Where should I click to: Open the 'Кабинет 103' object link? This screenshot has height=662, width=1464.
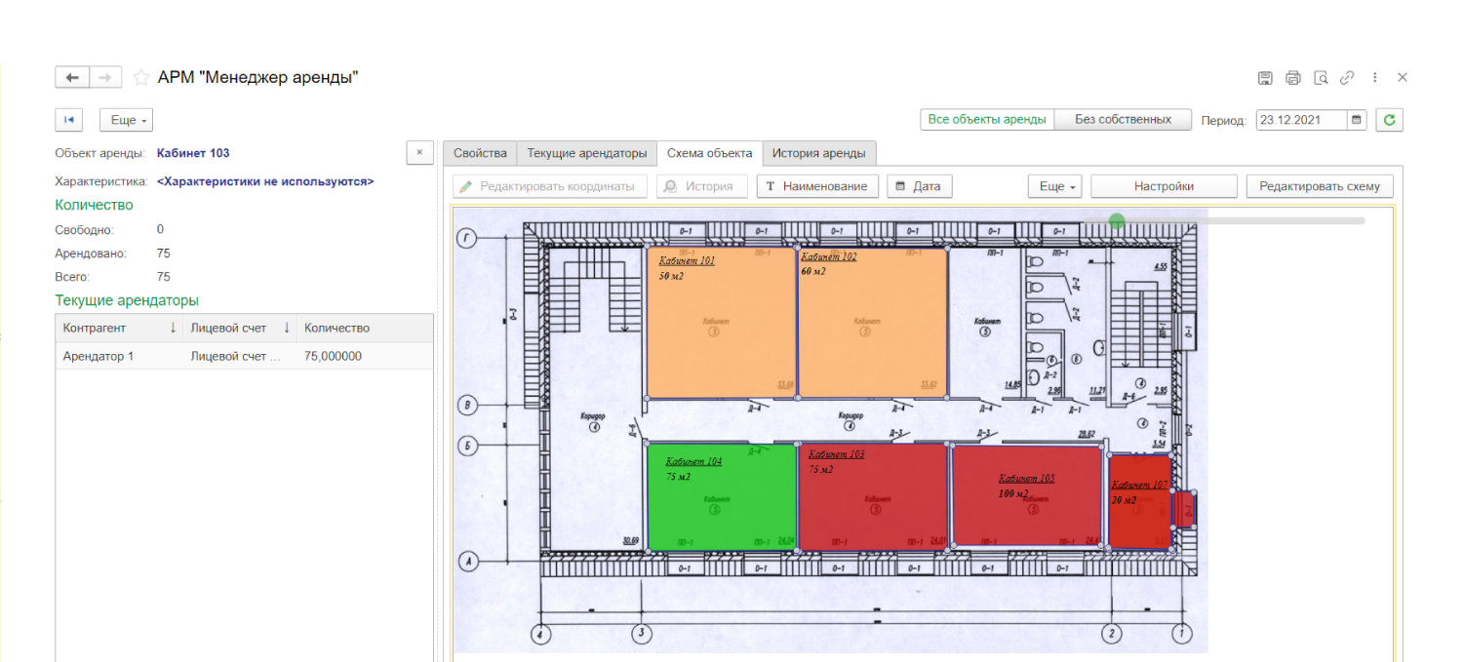tap(193, 153)
